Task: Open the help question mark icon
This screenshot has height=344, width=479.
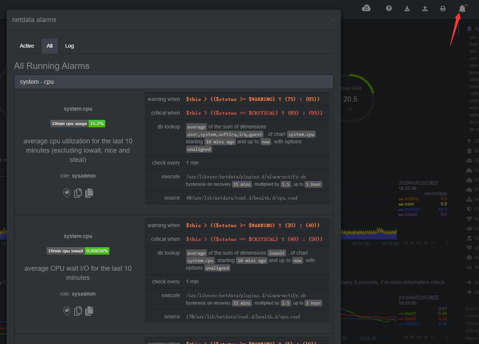Action: pyautogui.click(x=389, y=8)
